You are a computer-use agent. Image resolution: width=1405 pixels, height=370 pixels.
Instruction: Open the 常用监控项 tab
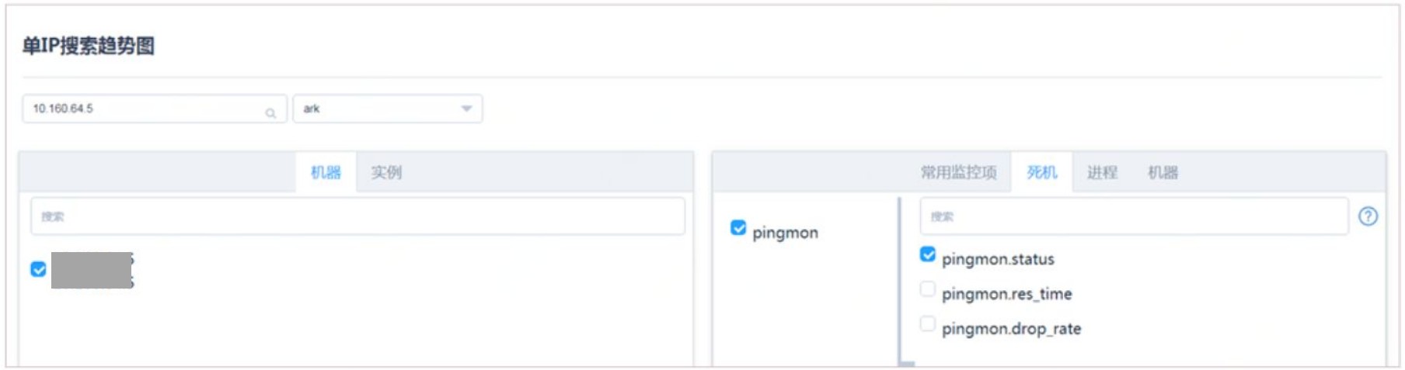[958, 172]
